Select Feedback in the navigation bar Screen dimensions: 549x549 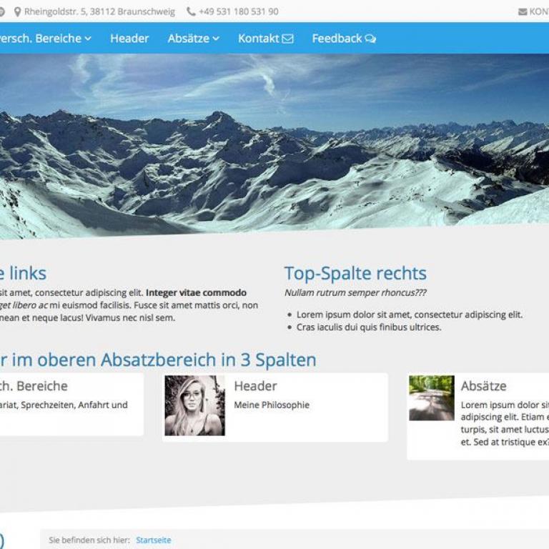[337, 39]
